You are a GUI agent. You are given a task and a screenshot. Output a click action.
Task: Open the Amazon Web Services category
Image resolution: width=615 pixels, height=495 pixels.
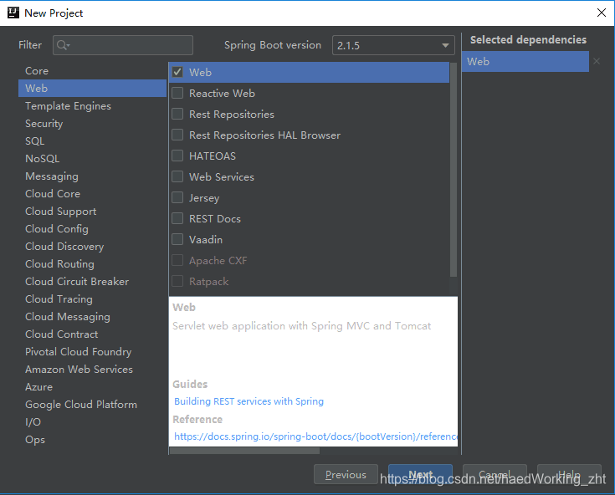(x=93, y=370)
